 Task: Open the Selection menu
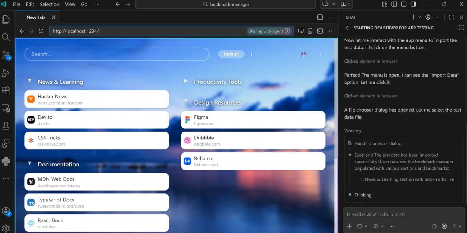[x=49, y=4]
